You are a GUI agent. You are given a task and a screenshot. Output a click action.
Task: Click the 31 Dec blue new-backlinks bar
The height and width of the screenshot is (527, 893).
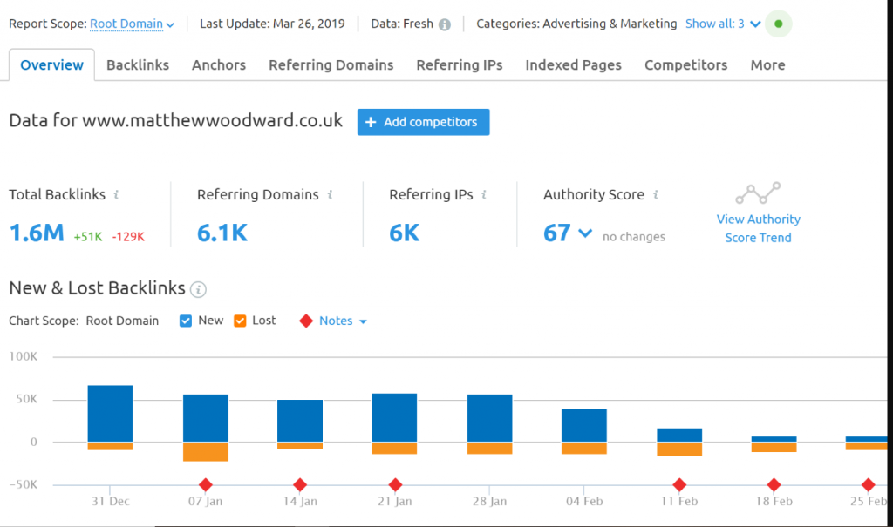[x=110, y=413]
